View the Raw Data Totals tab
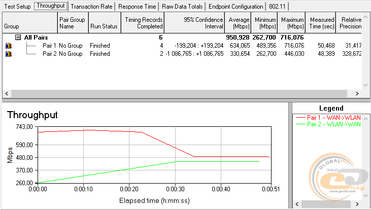 [182, 7]
